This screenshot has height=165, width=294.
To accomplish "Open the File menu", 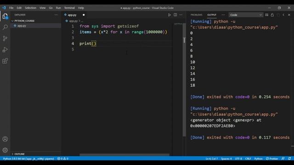I will pyautogui.click(x=11, y=8).
